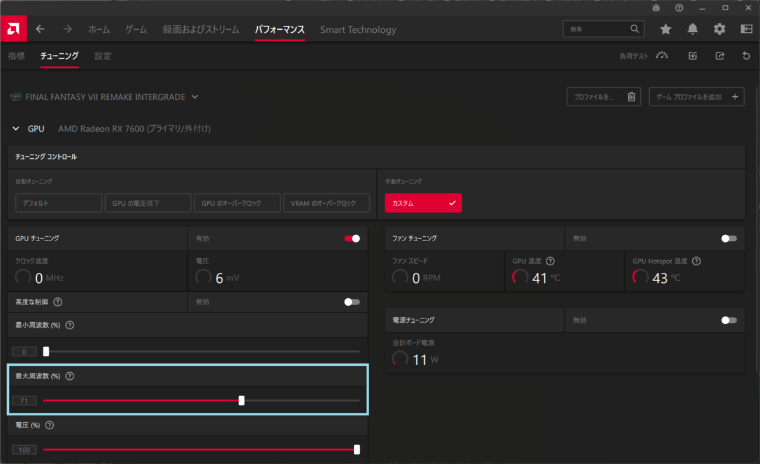Disable the GPU チューニング toggle

(x=352, y=239)
